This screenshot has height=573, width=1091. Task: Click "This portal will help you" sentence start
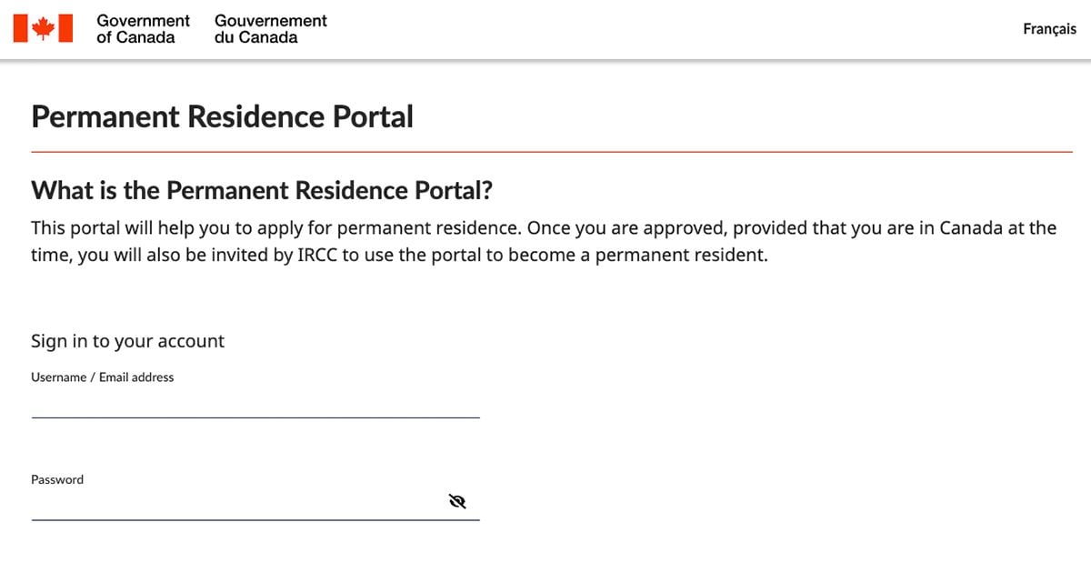pyautogui.click(x=127, y=227)
